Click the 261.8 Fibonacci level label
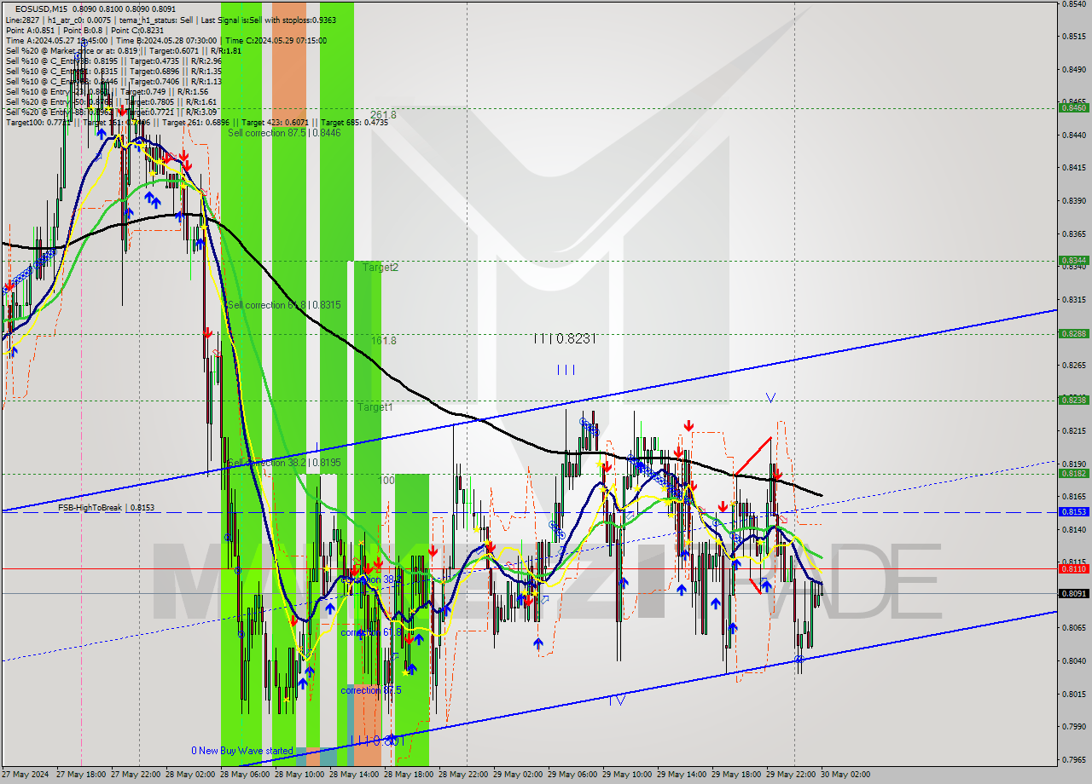 coord(383,114)
